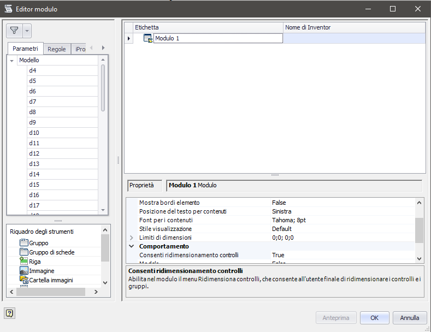Image resolution: width=431 pixels, height=332 pixels.
Task: Select parameter d17
Action: (x=62, y=205)
